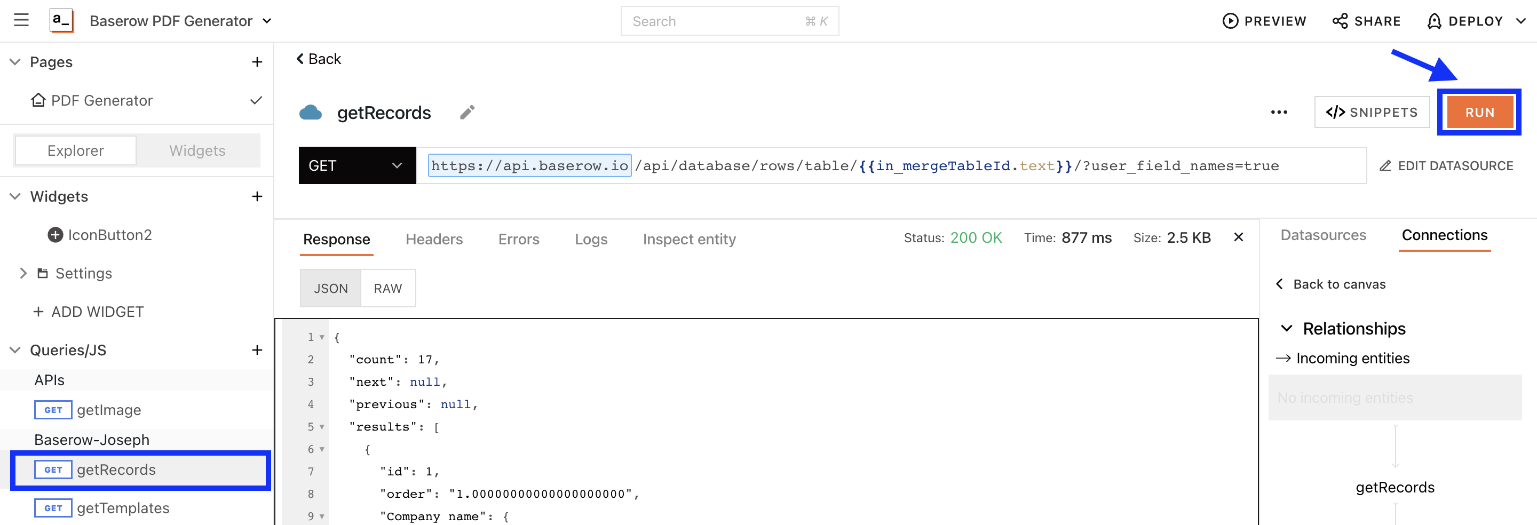Switch response view to RAW
Viewport: 1537px width, 525px height.
388,288
